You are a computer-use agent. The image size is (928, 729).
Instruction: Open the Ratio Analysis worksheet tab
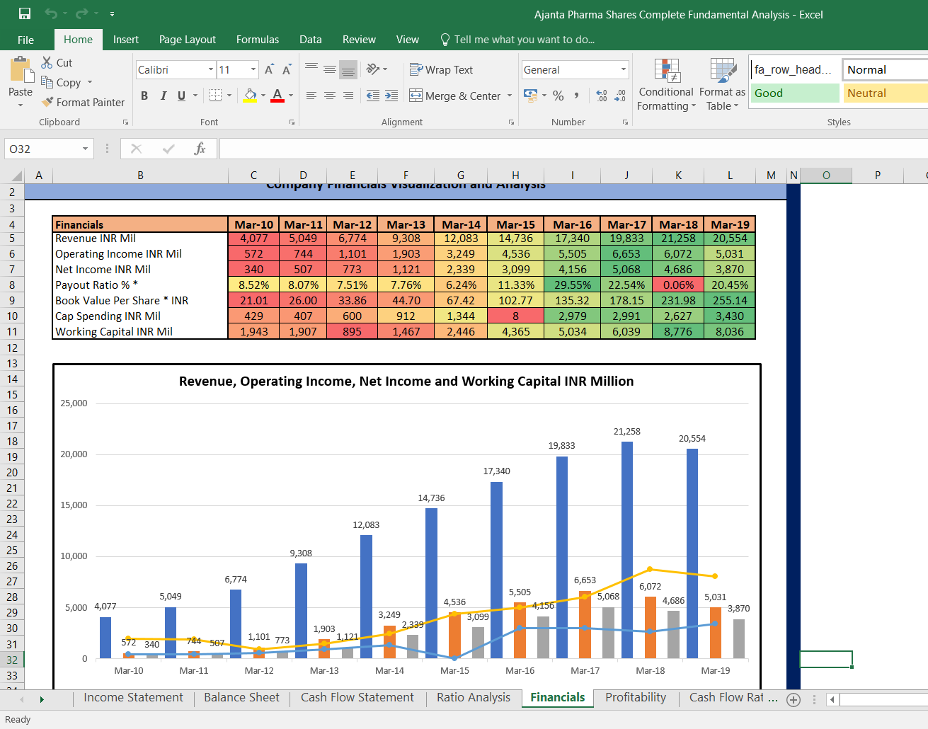click(474, 698)
